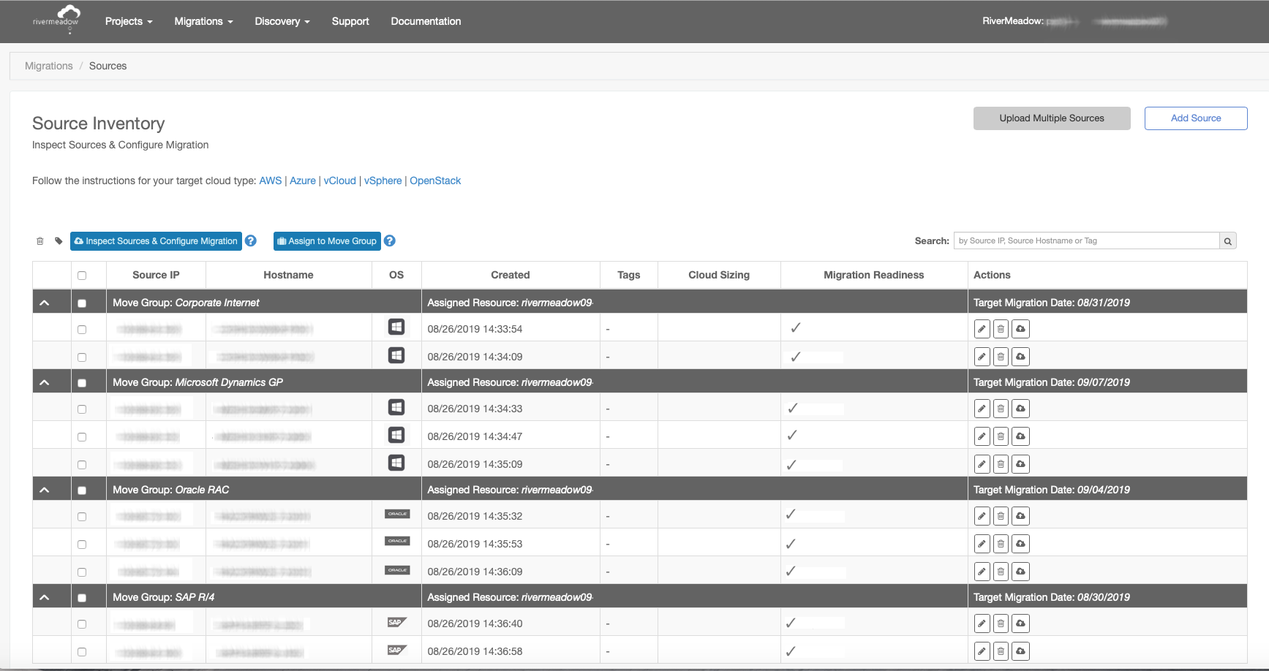Viewport: 1269px width, 671px height.
Task: Collapse the SAP R/4 move group
Action: 45,597
